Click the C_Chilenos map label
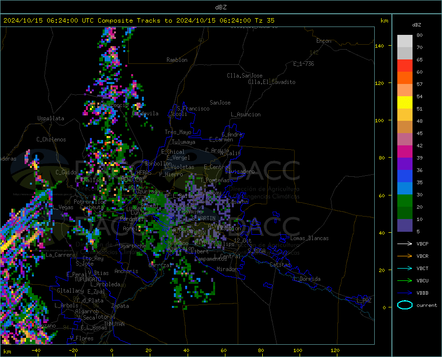 [x=51, y=139]
